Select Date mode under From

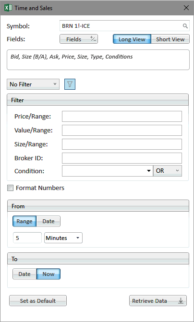48,221
